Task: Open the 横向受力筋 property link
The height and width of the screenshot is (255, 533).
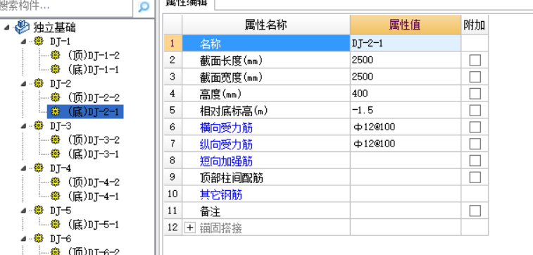Action: tap(226, 127)
